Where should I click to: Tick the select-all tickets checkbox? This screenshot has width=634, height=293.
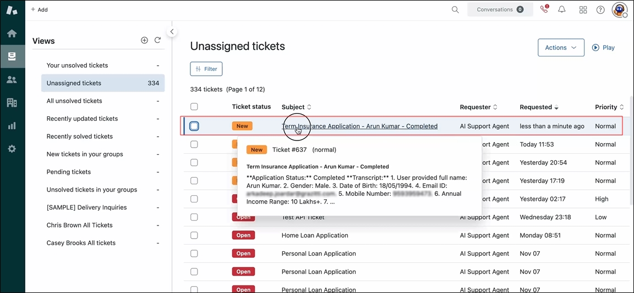[x=194, y=107]
